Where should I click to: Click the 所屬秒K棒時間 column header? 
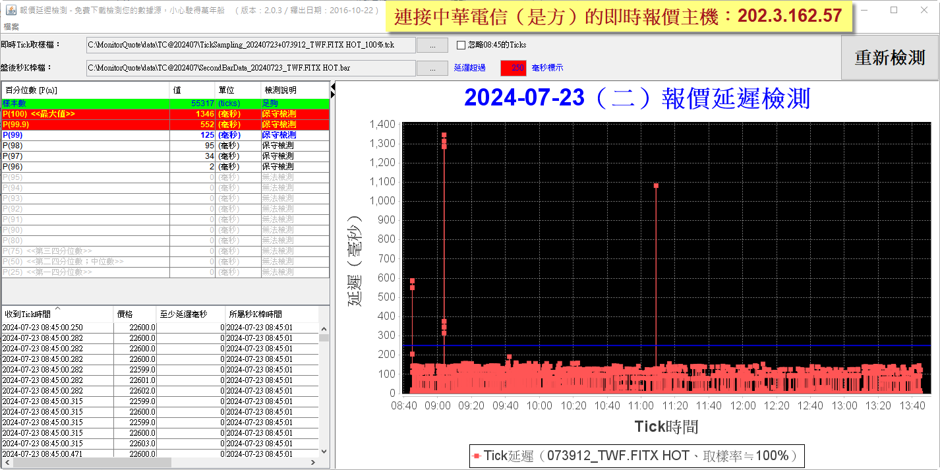coord(272,314)
